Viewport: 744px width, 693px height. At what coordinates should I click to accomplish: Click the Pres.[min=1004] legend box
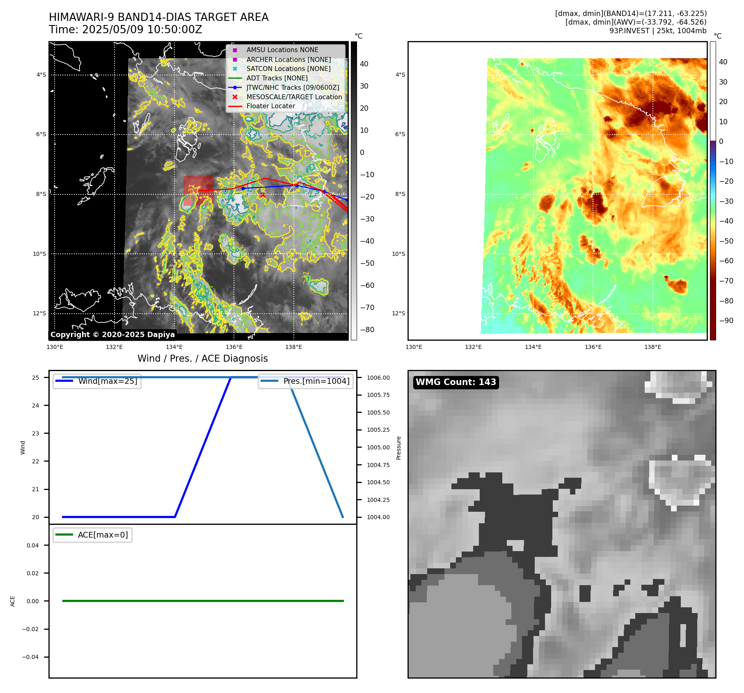(x=306, y=381)
